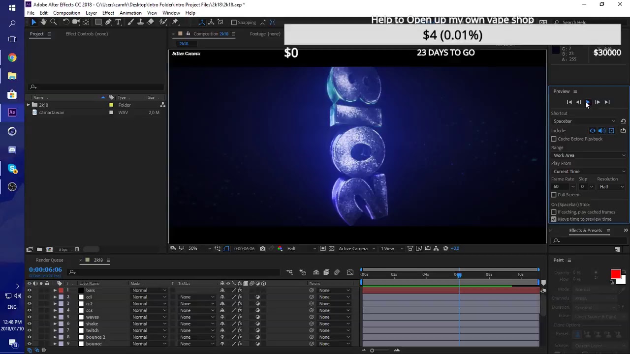Toggle the transparency grid in viewer
This screenshot has height=354, width=630.
pos(331,248)
